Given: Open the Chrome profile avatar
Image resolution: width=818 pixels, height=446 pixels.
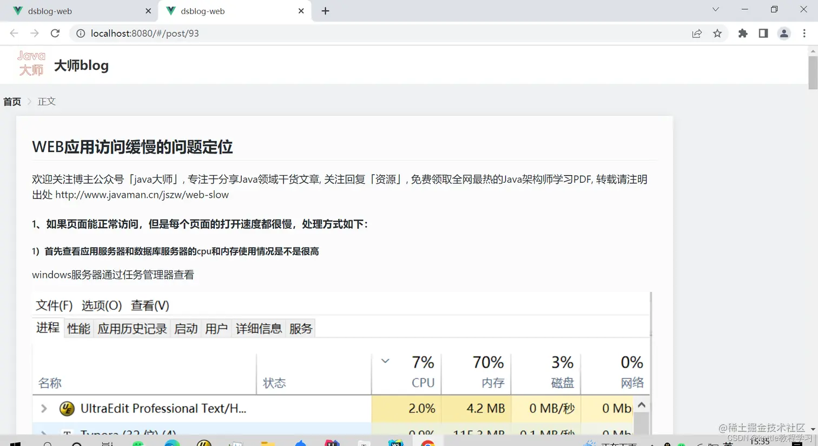Looking at the screenshot, I should coord(784,34).
